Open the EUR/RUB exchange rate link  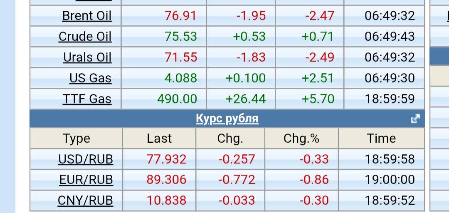(86, 180)
